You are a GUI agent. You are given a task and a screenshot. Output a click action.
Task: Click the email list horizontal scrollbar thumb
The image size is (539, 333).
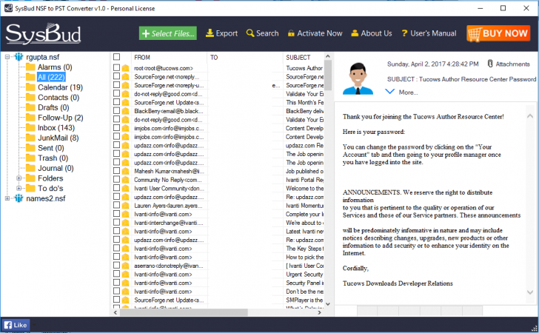[x=184, y=312]
